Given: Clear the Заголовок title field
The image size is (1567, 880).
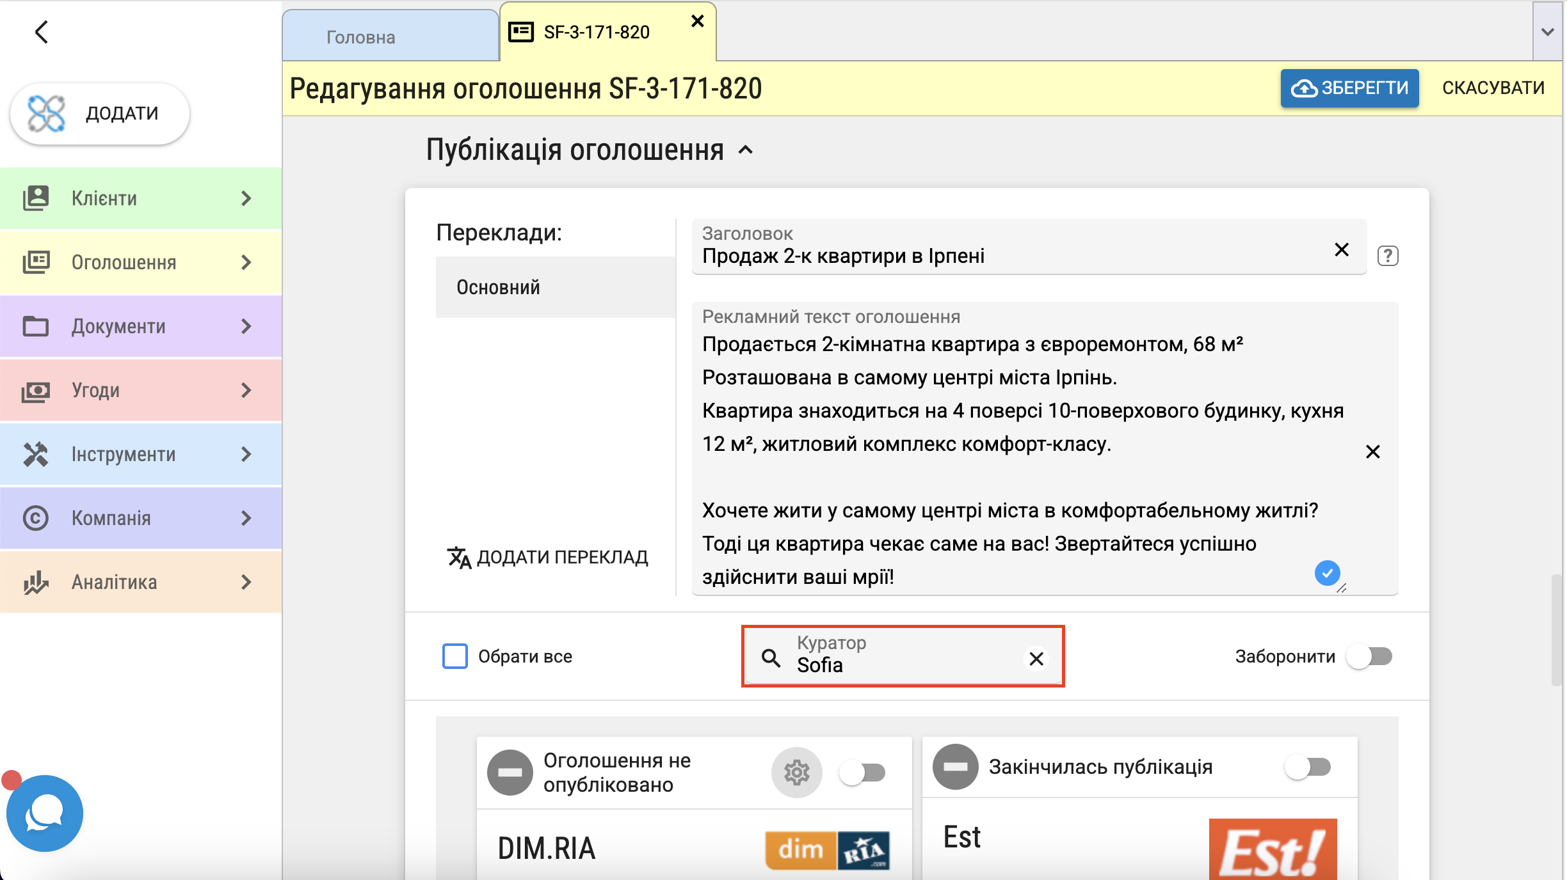Looking at the screenshot, I should [x=1342, y=249].
